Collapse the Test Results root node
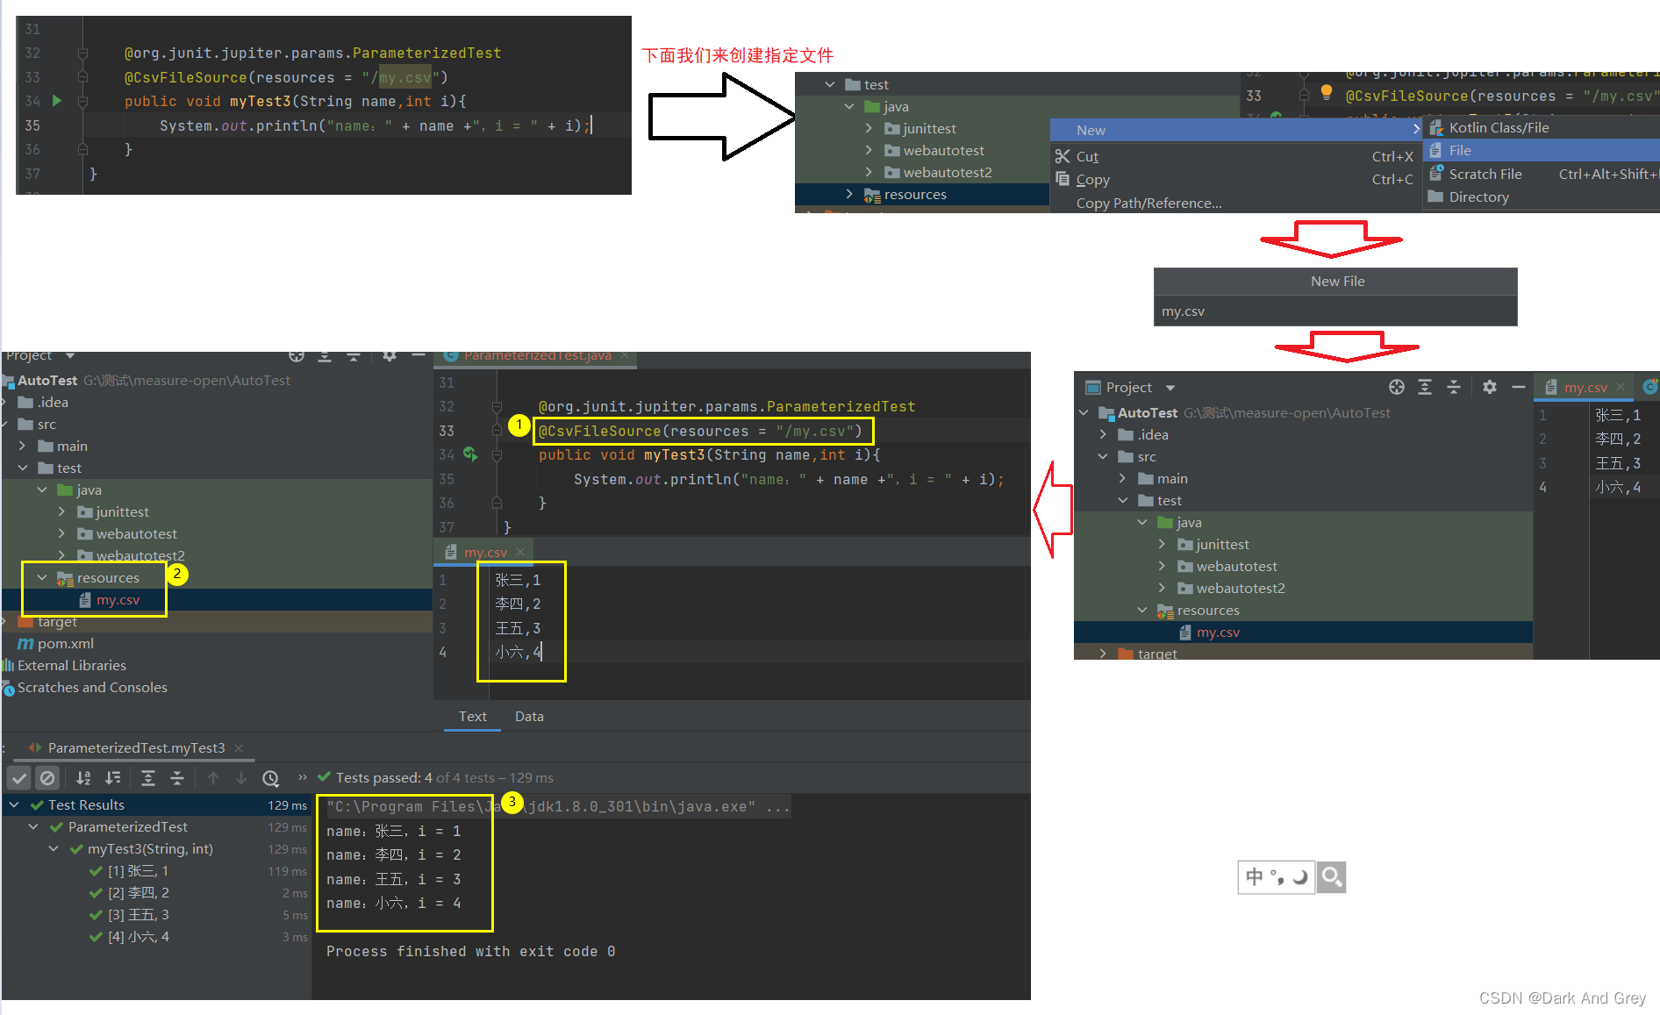Image resolution: width=1660 pixels, height=1015 pixels. click(x=14, y=804)
